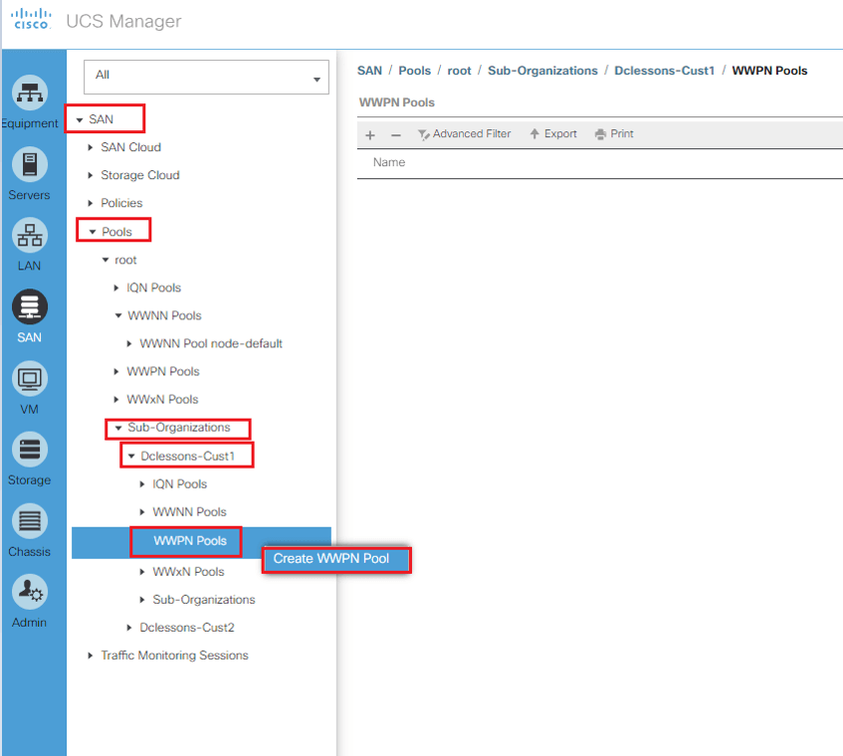Collapse the Dclessons-Cust1 node

[131, 456]
